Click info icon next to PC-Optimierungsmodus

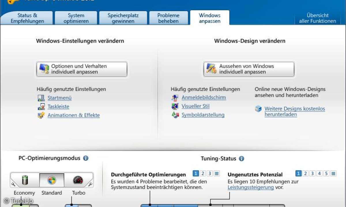pos(86,158)
